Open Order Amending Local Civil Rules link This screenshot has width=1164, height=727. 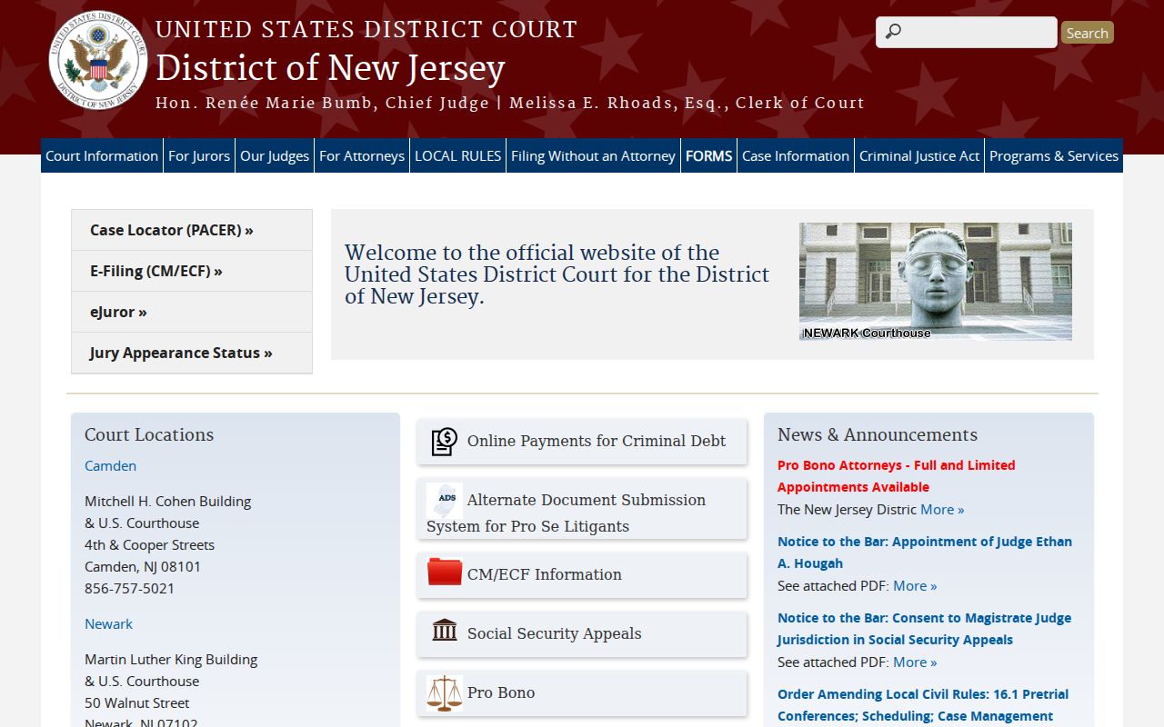(x=923, y=705)
